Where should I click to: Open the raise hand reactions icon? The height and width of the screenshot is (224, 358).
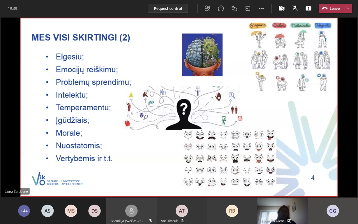tap(234, 8)
